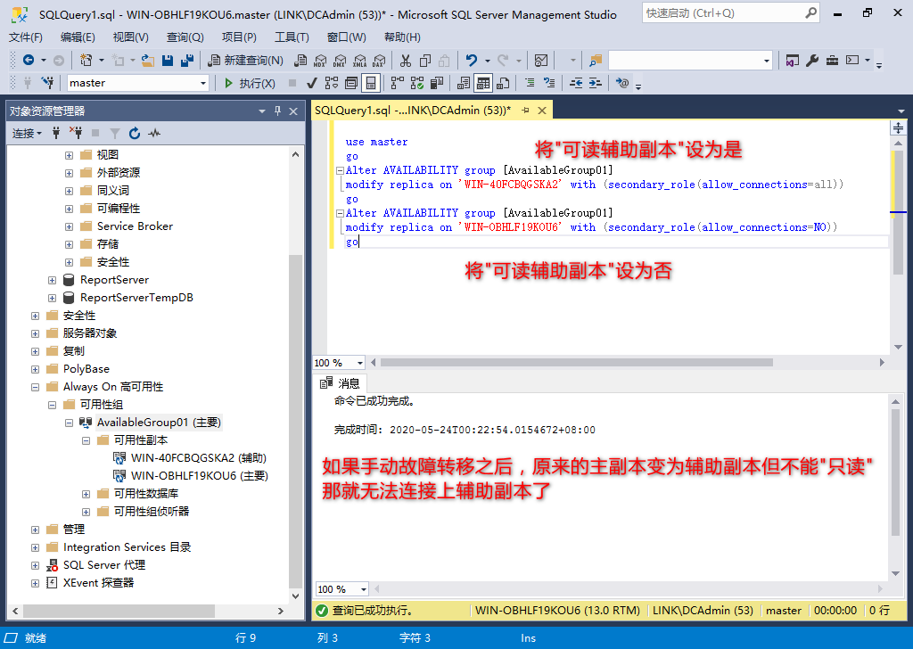The height and width of the screenshot is (649, 913).
Task: Click the new project icon
Action: 86,60
